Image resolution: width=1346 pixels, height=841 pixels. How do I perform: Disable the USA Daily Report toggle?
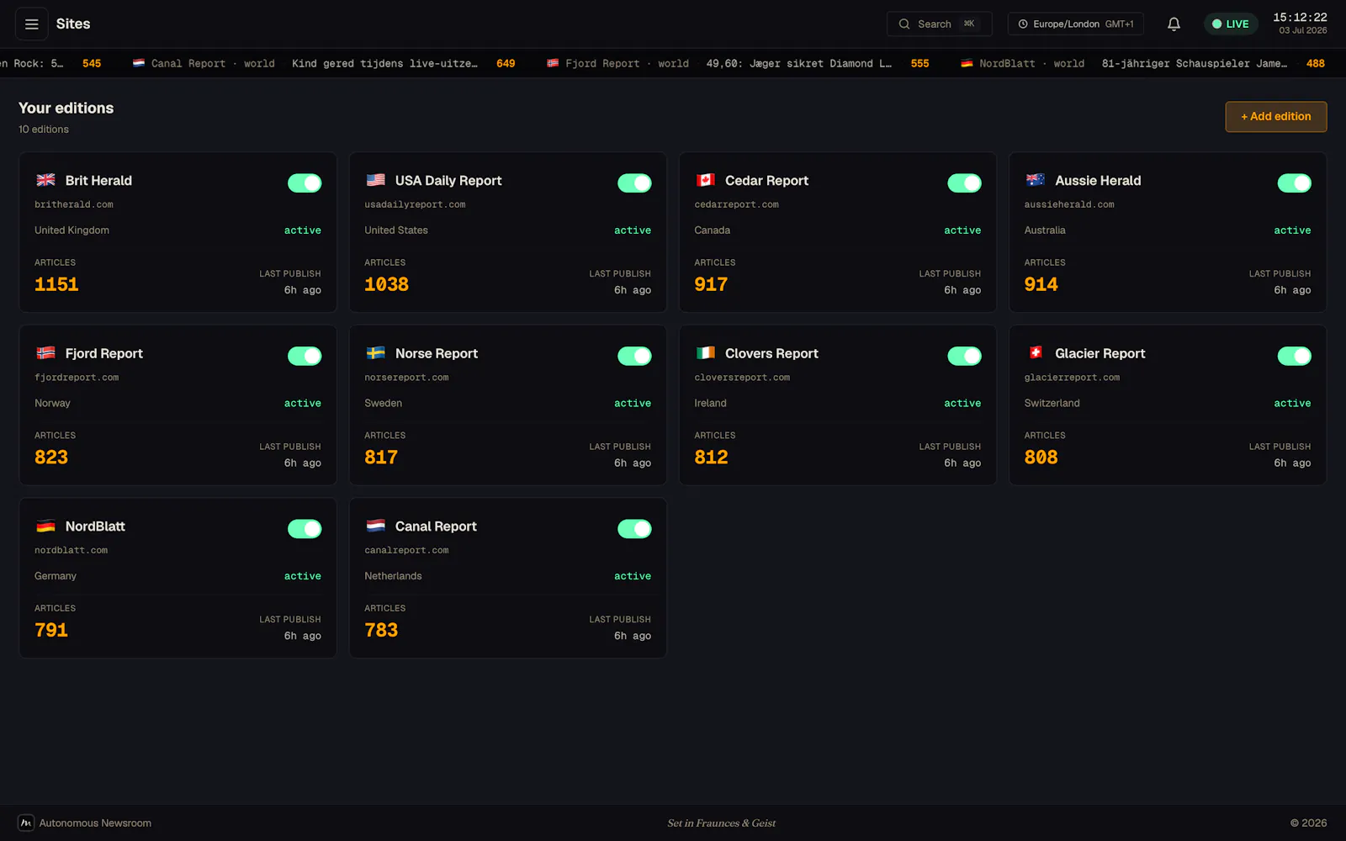point(634,183)
